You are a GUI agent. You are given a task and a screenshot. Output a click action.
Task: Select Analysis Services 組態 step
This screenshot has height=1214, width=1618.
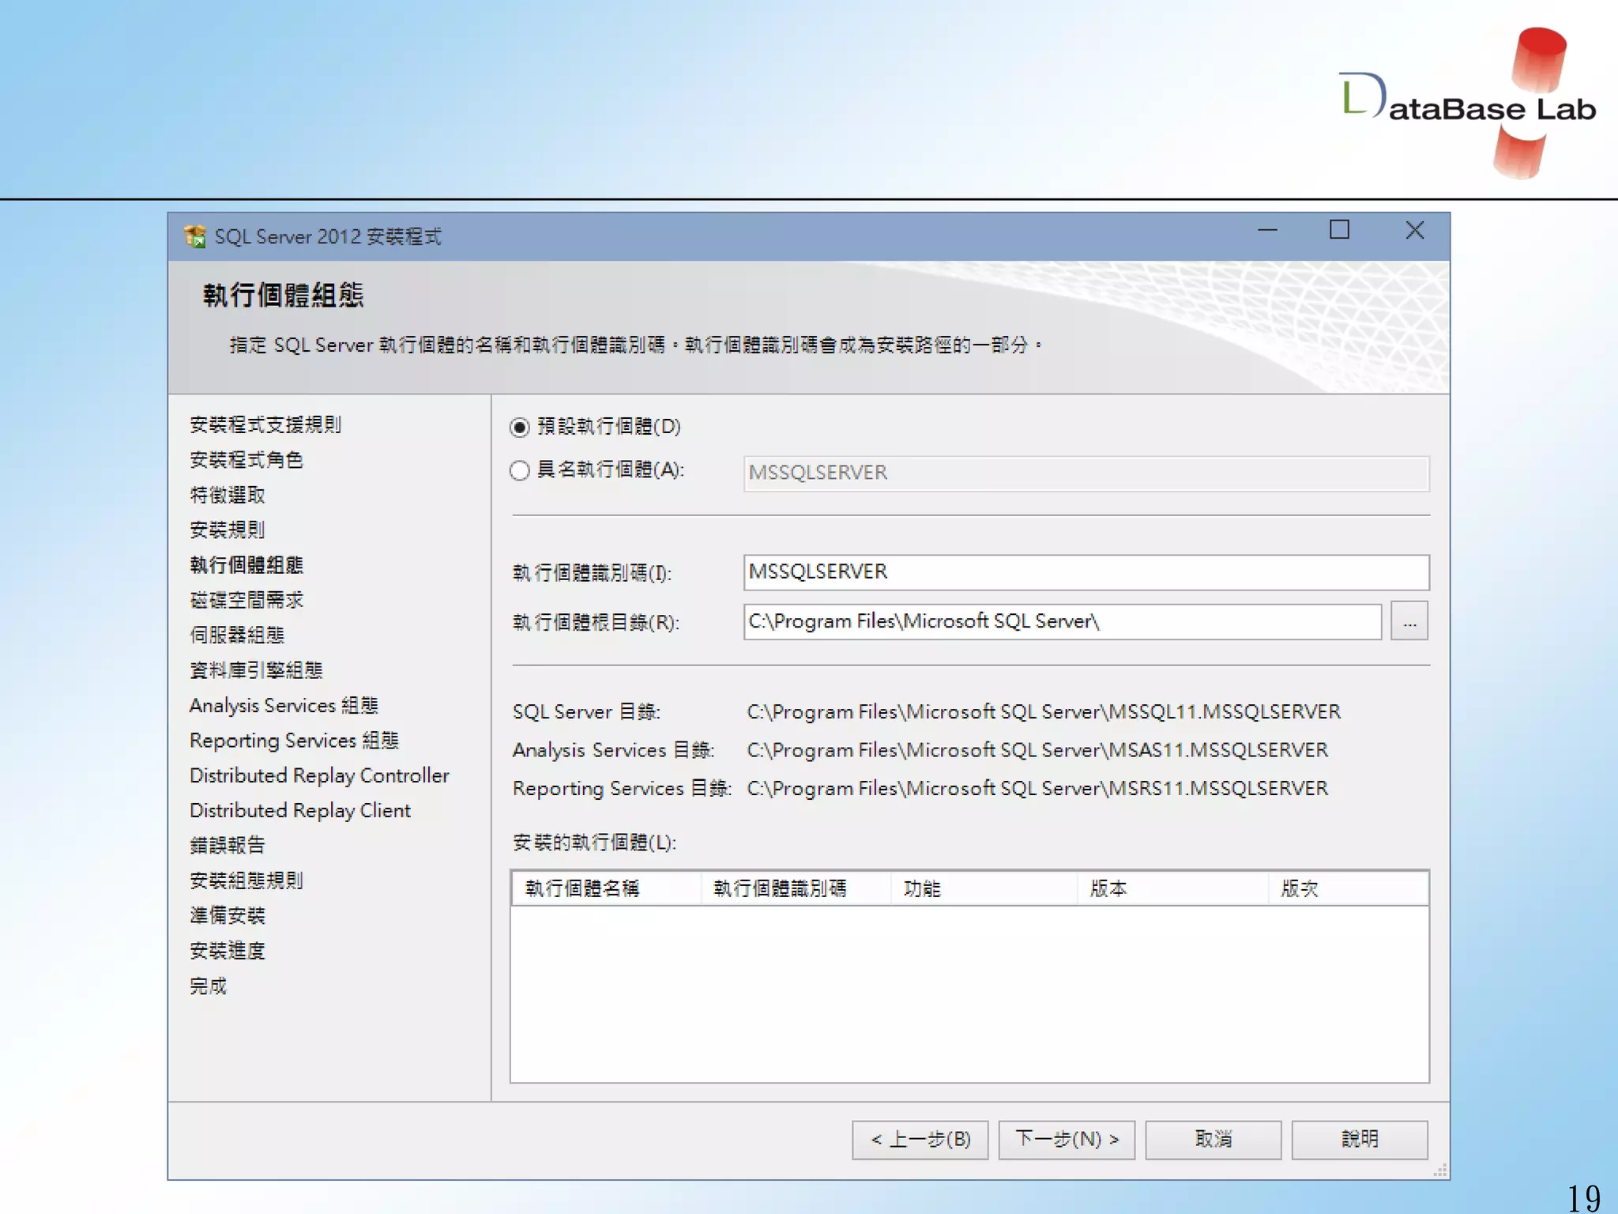pos(284,705)
